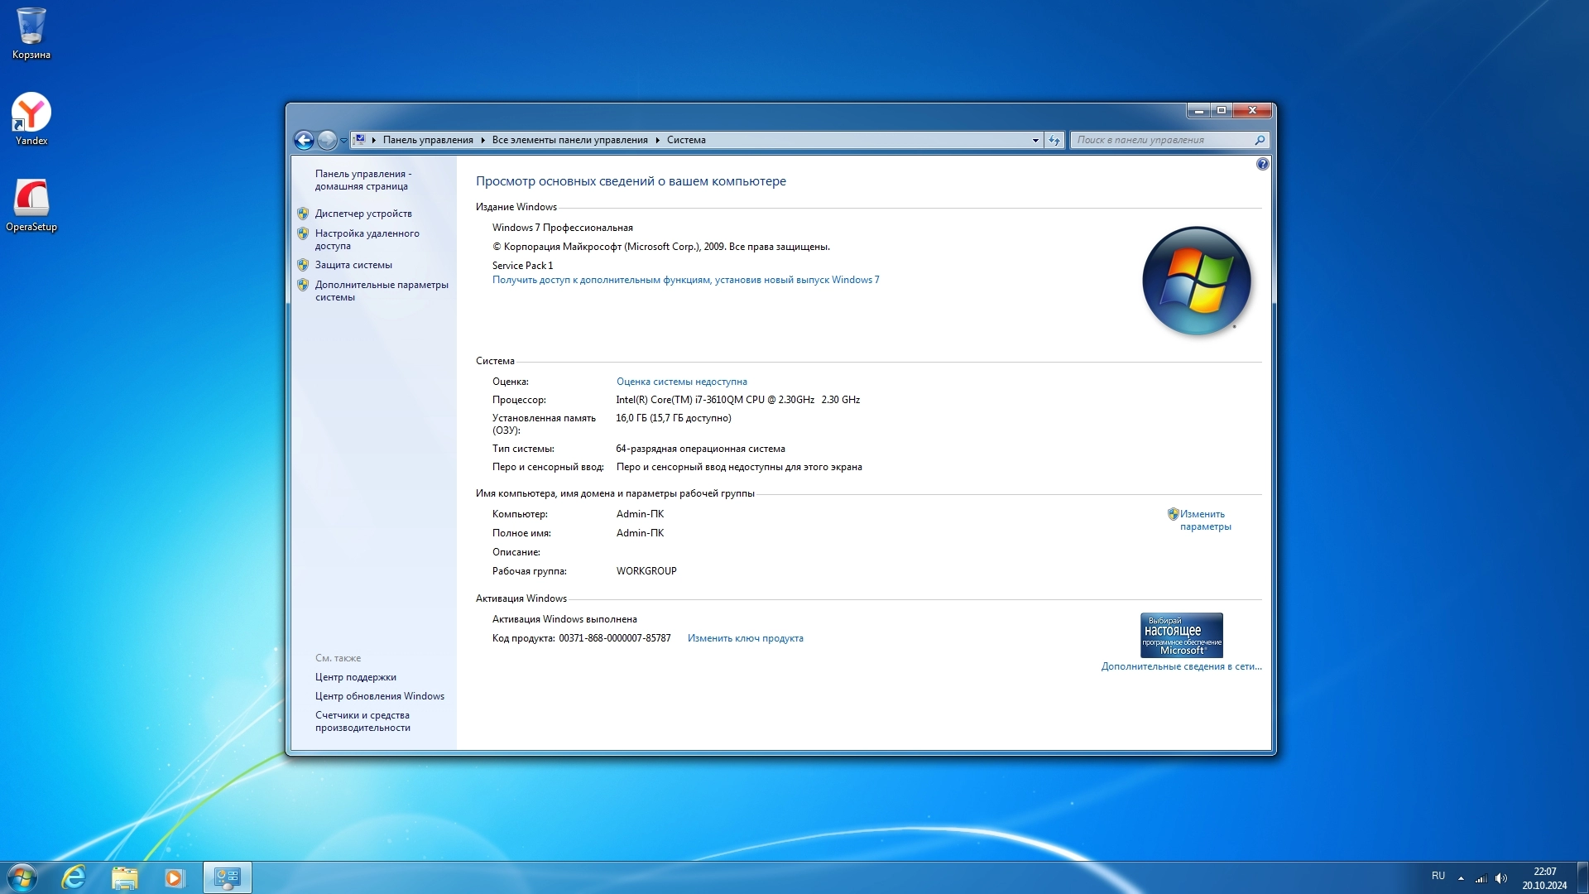Click the volume speaker tray icon
The image size is (1589, 894).
point(1501,877)
